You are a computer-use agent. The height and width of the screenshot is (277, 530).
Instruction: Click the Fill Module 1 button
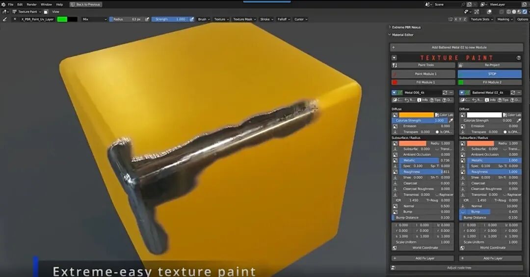pyautogui.click(x=423, y=82)
